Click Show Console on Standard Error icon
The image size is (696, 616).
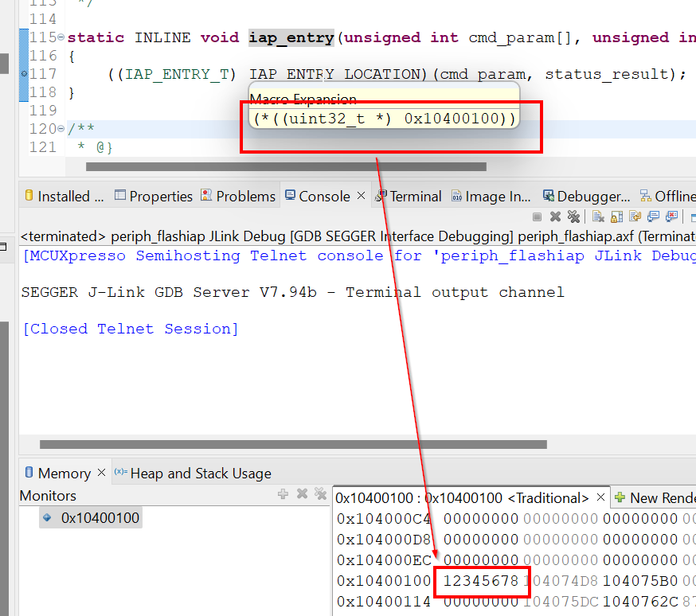(x=671, y=216)
